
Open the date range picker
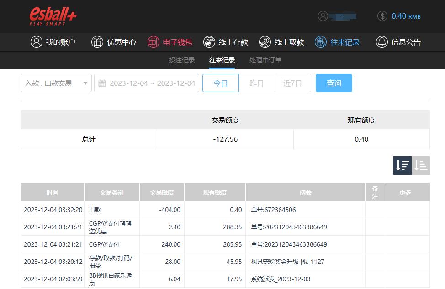point(147,83)
